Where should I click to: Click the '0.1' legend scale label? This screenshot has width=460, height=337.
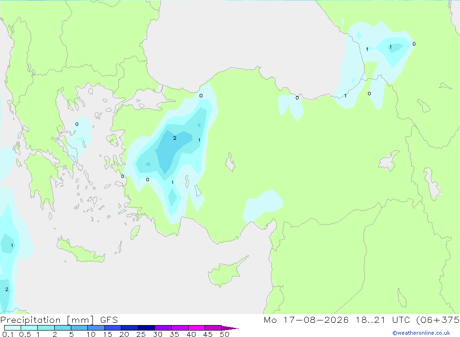point(8,334)
